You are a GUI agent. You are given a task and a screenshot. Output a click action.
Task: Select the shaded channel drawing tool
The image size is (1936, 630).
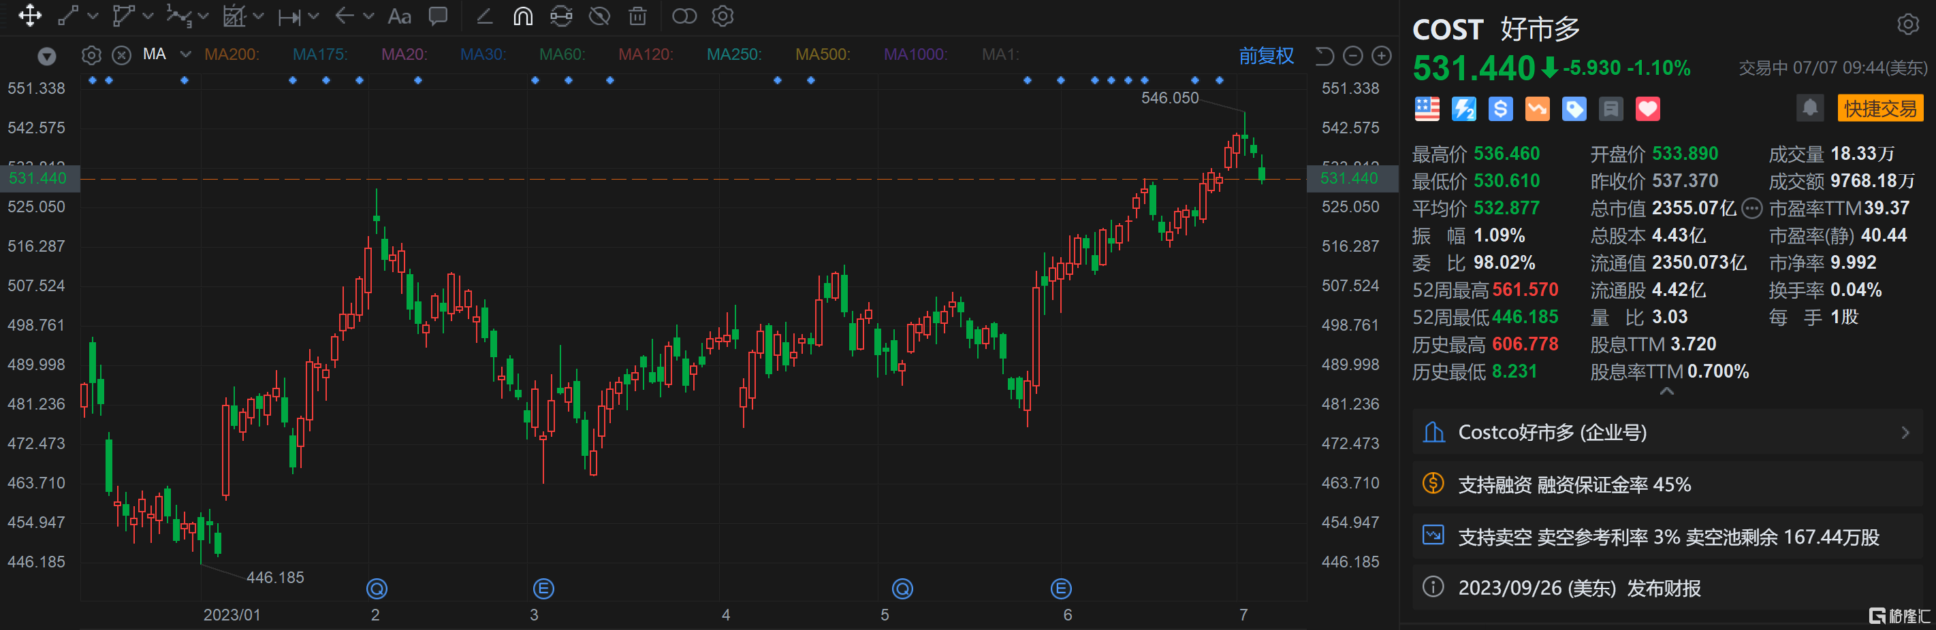point(234,16)
